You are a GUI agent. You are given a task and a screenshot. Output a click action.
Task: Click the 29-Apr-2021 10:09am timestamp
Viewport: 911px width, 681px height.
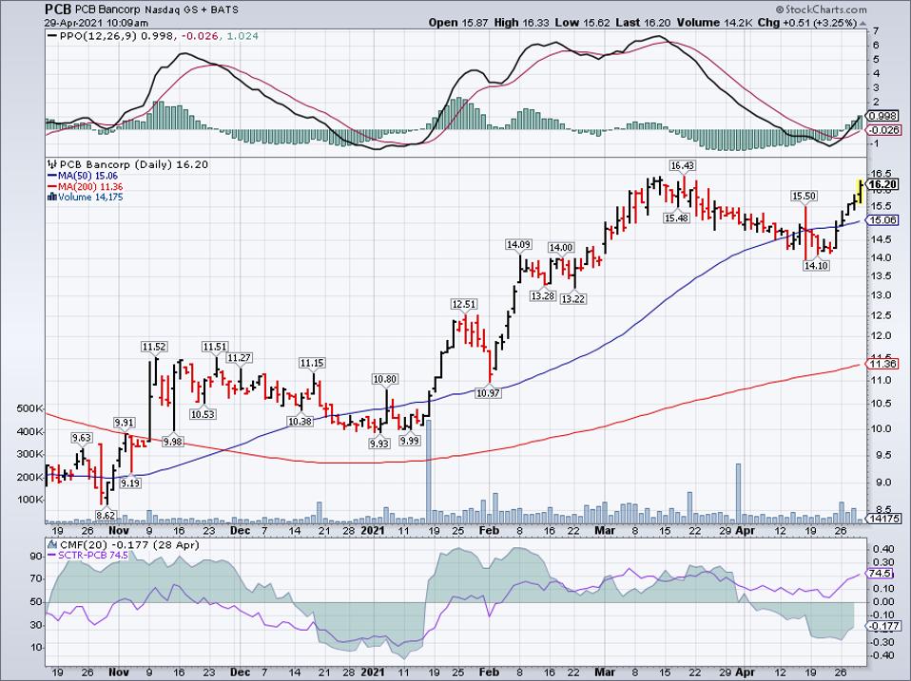coord(96,23)
